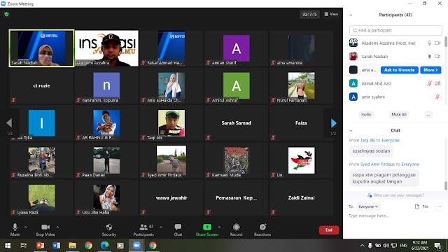Click Akmal Abd Aziz muted mic icon

[429, 83]
